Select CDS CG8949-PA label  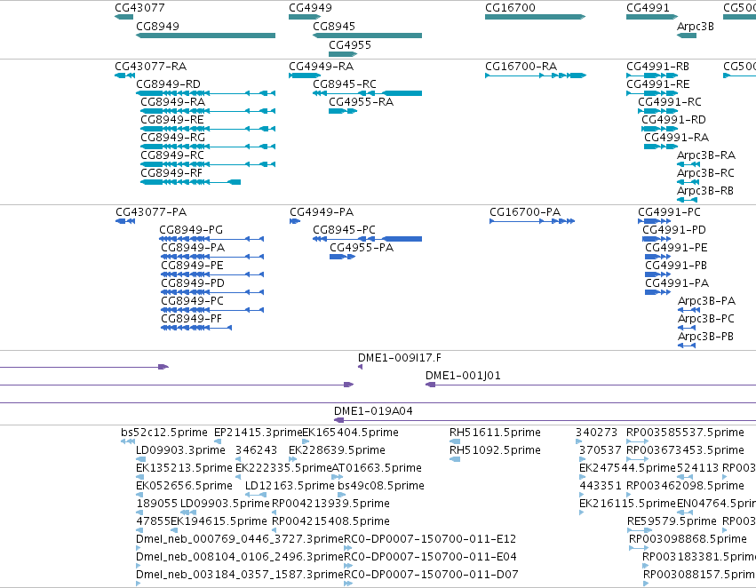point(193,248)
